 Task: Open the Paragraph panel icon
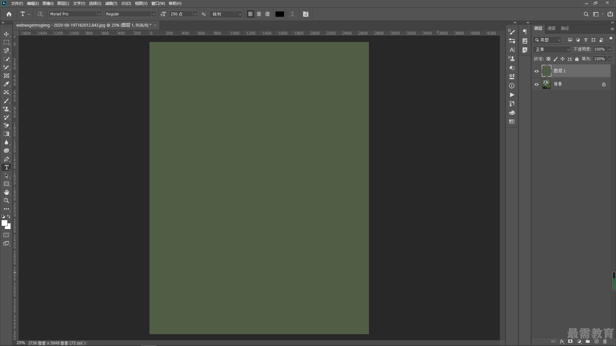click(525, 32)
